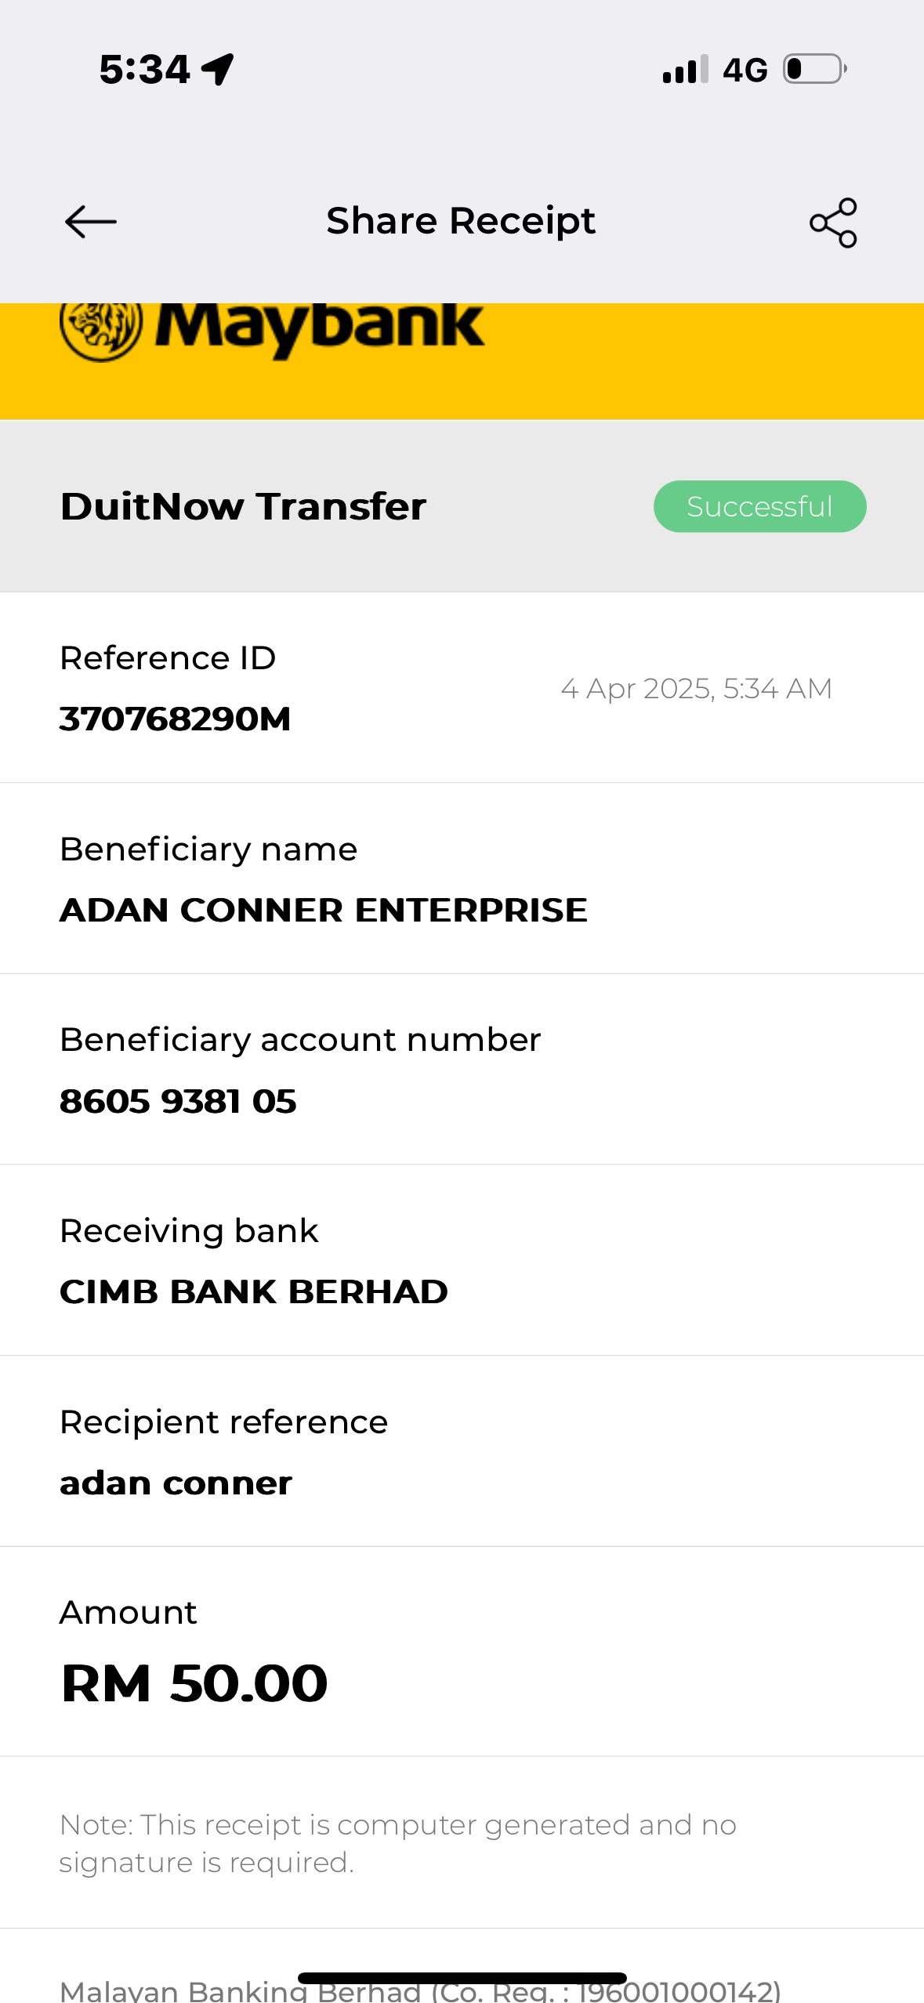Tap the location arrow beside the time
This screenshot has width=924, height=2003.
click(x=218, y=69)
